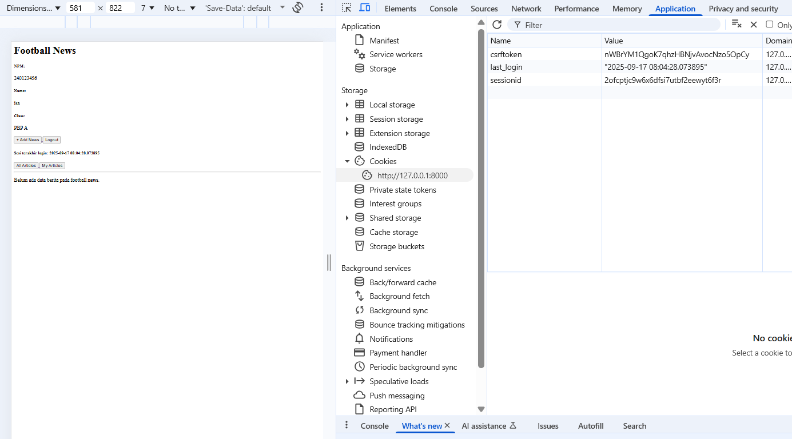This screenshot has height=439, width=792.
Task: Toggle the device toolbar icon
Action: point(364,8)
